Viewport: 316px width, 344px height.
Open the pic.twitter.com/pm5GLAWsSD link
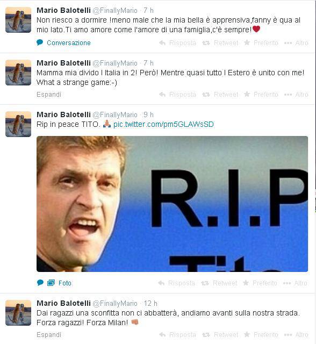(x=163, y=124)
